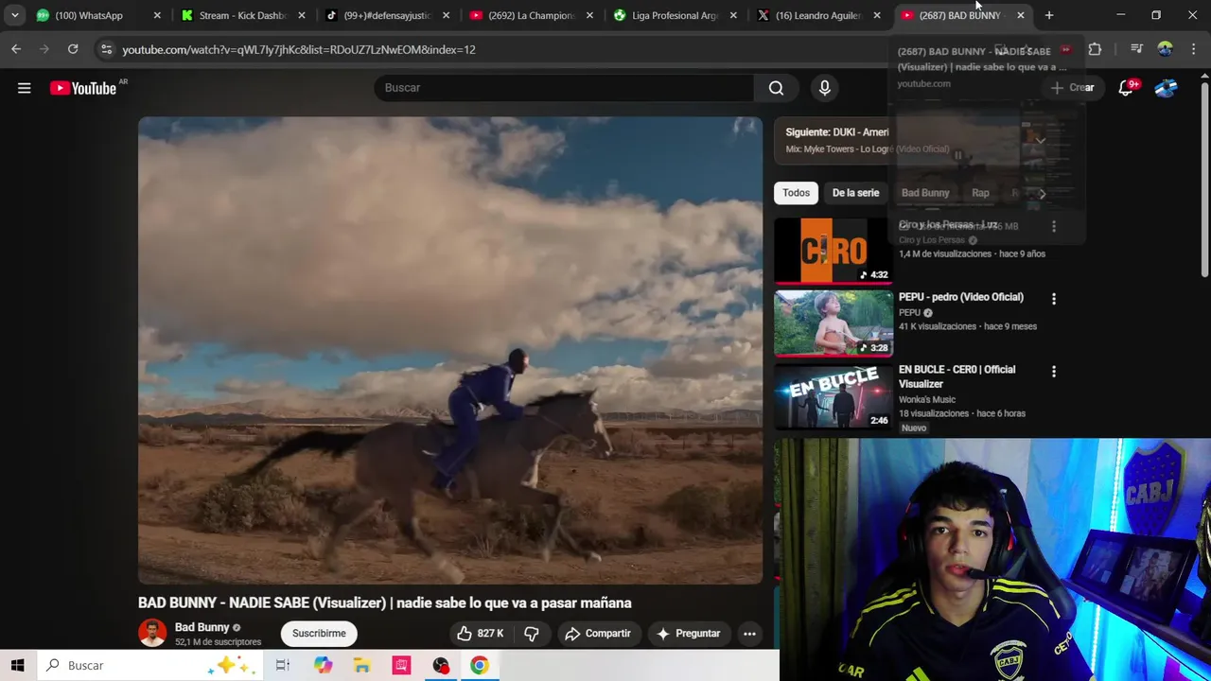Launch Copilot from the taskbar
Image resolution: width=1211 pixels, height=681 pixels.
pyautogui.click(x=323, y=665)
